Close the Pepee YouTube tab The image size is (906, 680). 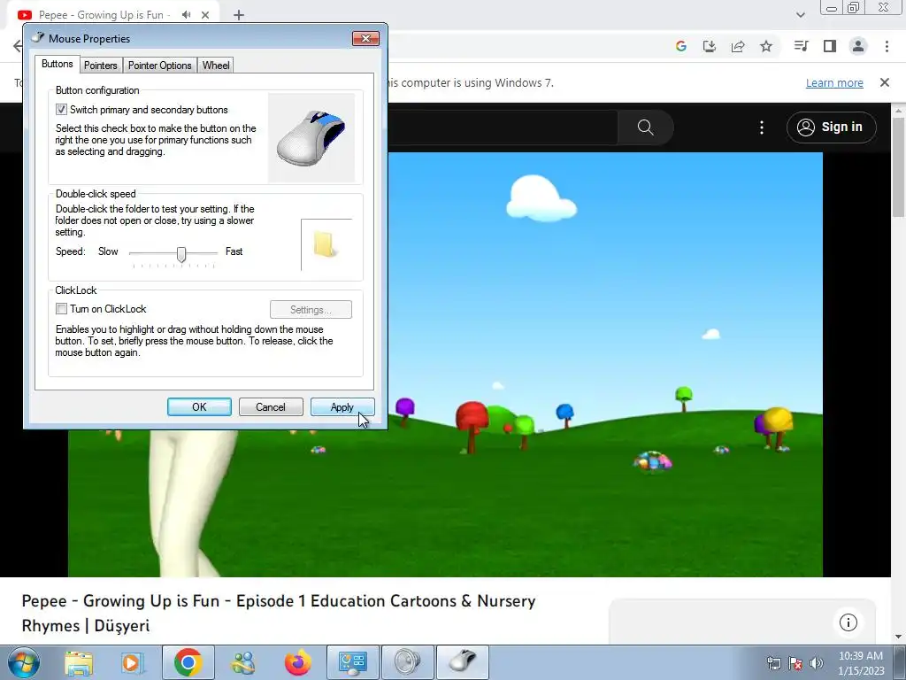205,15
